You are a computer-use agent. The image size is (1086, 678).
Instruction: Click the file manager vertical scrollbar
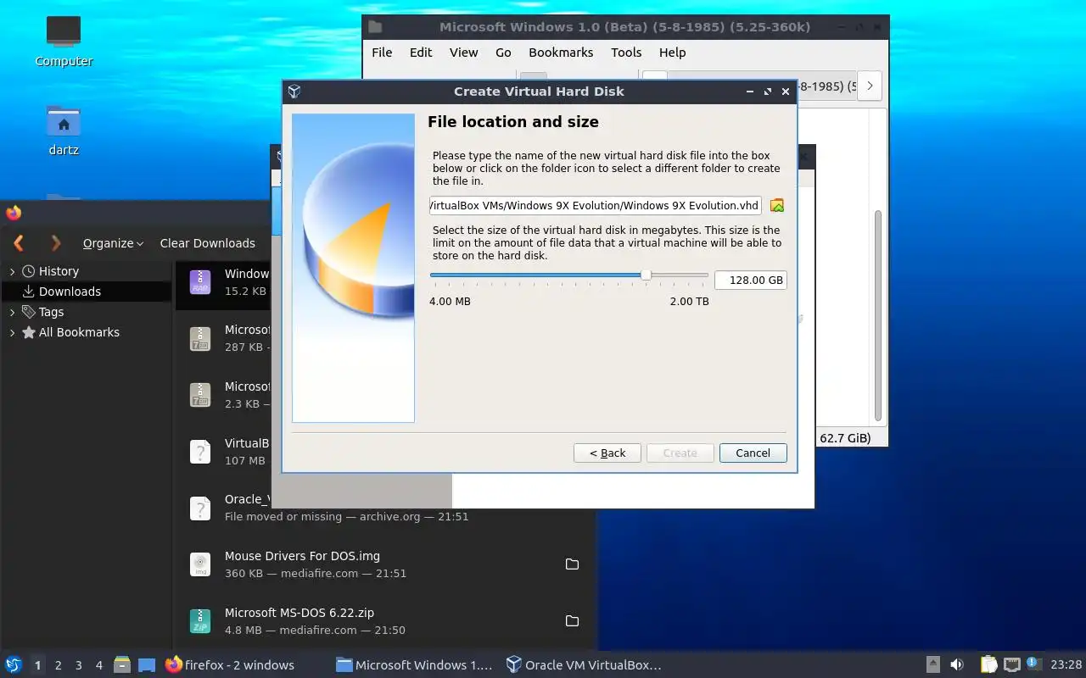[878, 315]
